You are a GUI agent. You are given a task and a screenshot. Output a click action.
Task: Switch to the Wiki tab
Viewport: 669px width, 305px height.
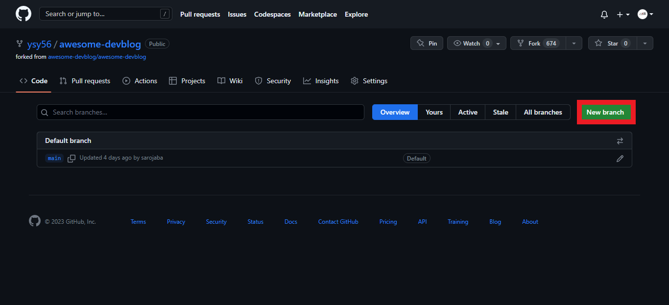[x=230, y=81]
